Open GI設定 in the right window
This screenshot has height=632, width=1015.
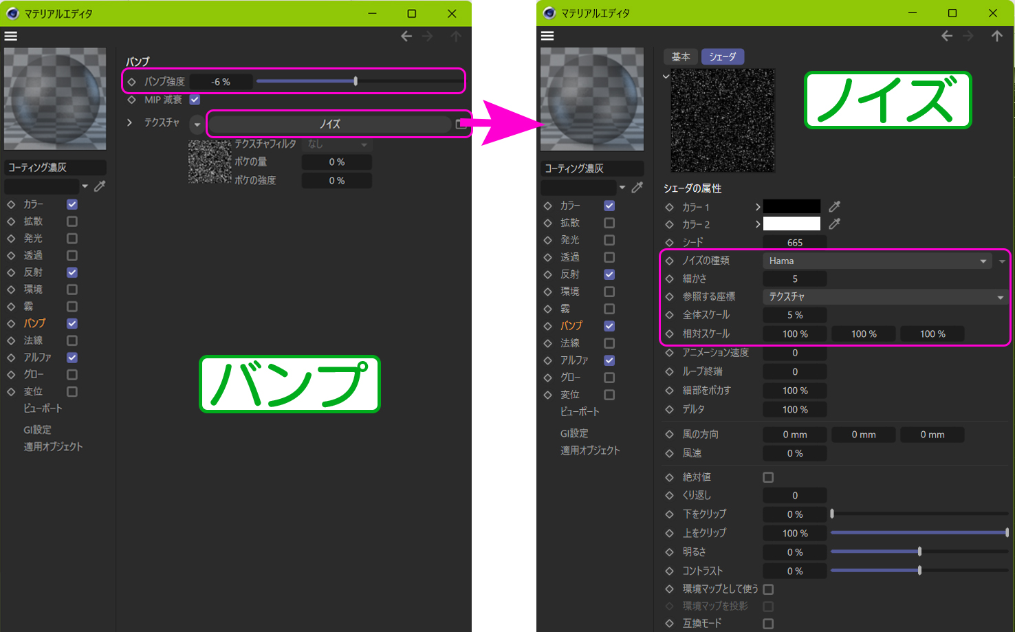point(574,433)
